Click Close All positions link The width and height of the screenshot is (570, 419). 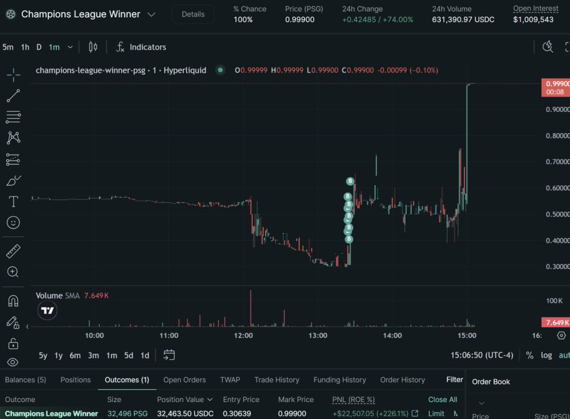click(443, 400)
